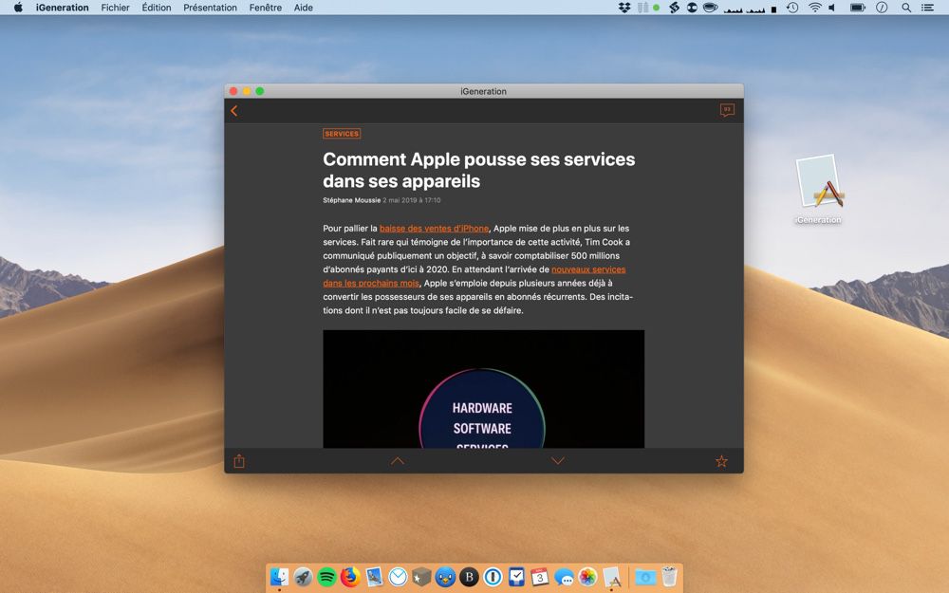
Task: Open the blue checkmark tasks app in Dock
Action: point(516,577)
